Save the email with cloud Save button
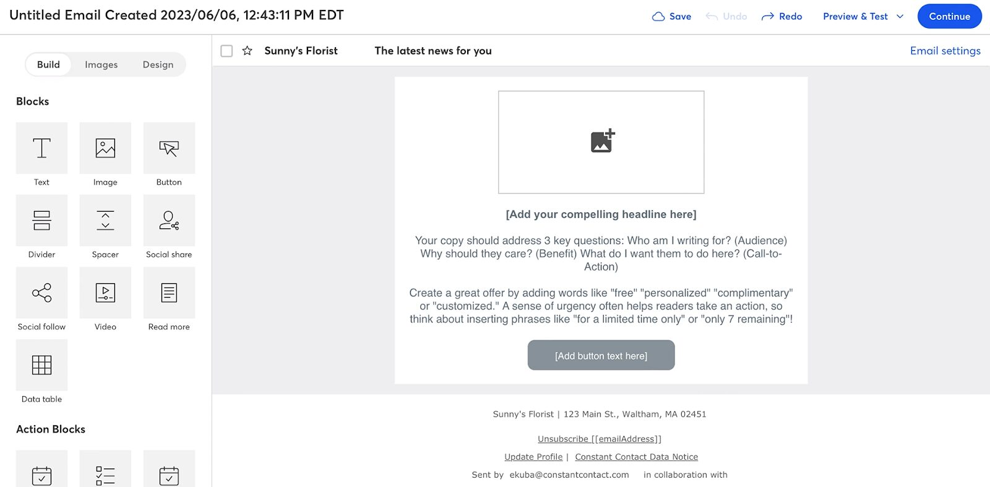 pos(671,17)
